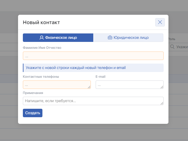
Task: Click the Контактные телефоны label
Action: tap(41, 77)
